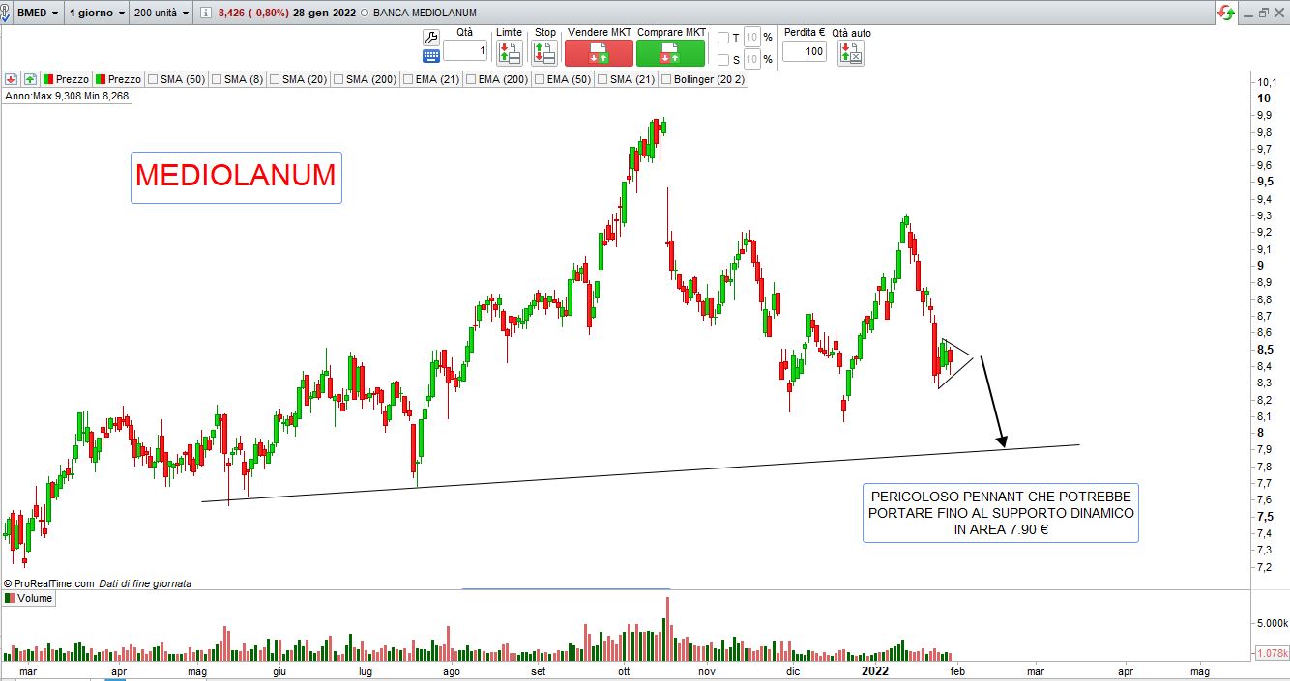This screenshot has width=1290, height=681.
Task: Click the Stop order icon
Action: pyautogui.click(x=544, y=53)
